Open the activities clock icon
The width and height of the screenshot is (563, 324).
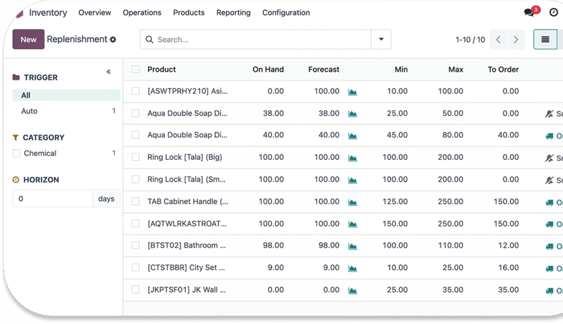pyautogui.click(x=553, y=13)
